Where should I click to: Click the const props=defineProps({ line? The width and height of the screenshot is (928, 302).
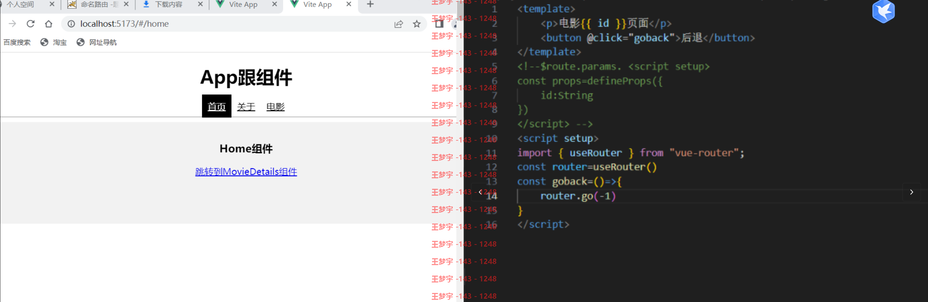[x=590, y=81]
